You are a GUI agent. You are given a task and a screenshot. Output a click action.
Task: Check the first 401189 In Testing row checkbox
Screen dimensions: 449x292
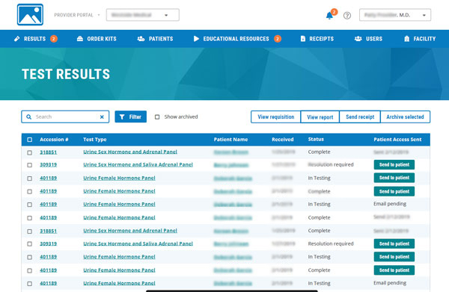tap(29, 178)
